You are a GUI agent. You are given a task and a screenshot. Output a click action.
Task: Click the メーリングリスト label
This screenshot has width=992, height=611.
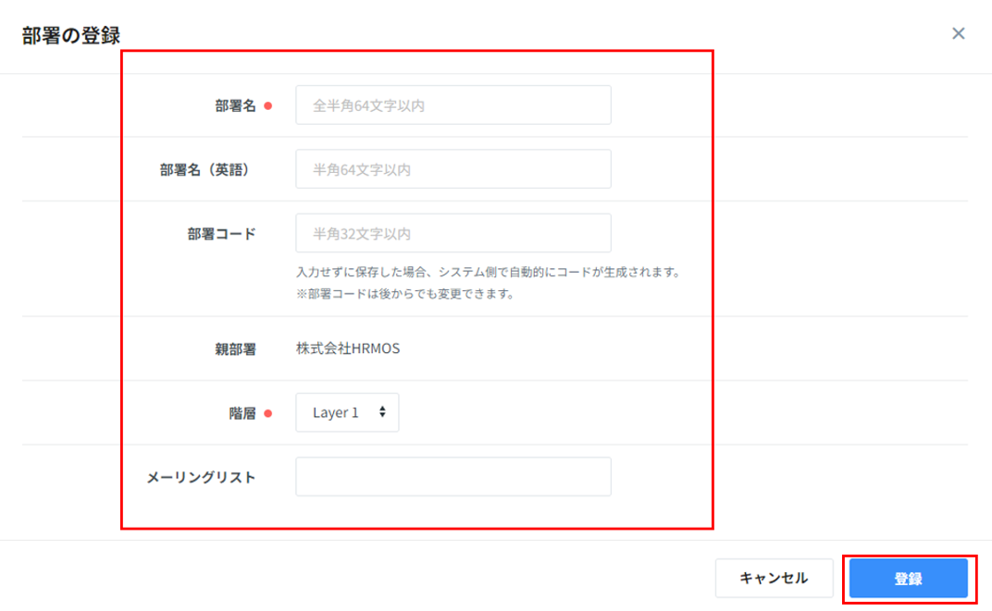(x=201, y=477)
